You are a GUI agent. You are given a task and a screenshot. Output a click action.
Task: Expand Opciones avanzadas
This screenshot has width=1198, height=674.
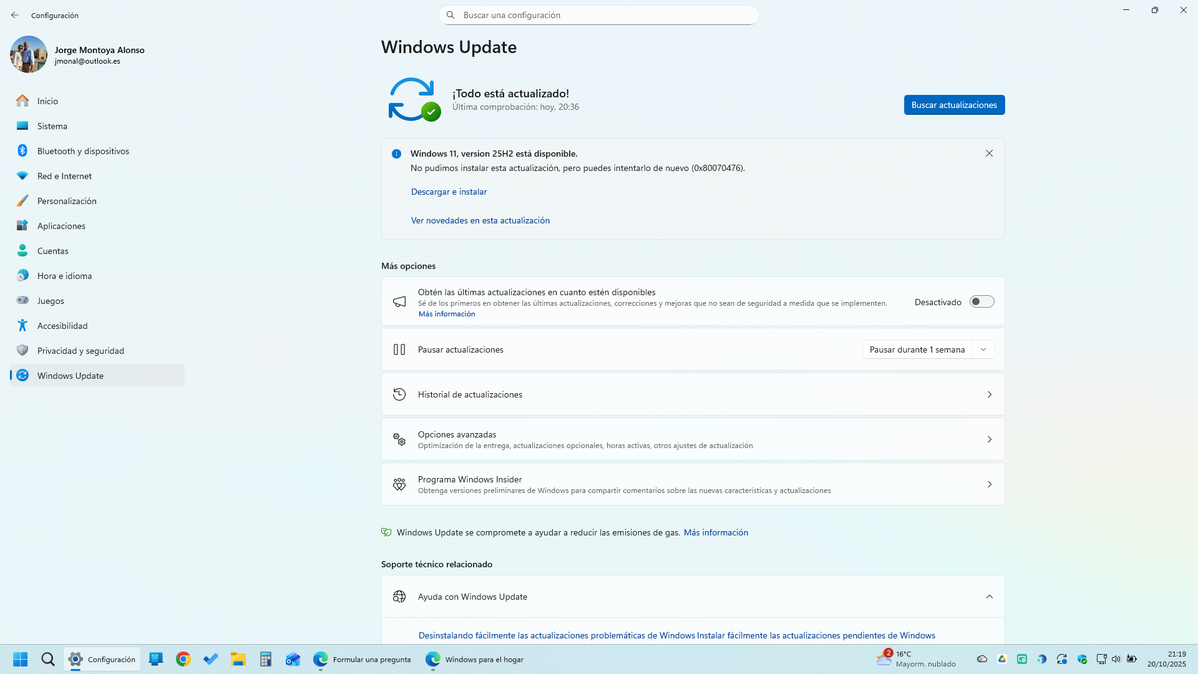pyautogui.click(x=692, y=439)
